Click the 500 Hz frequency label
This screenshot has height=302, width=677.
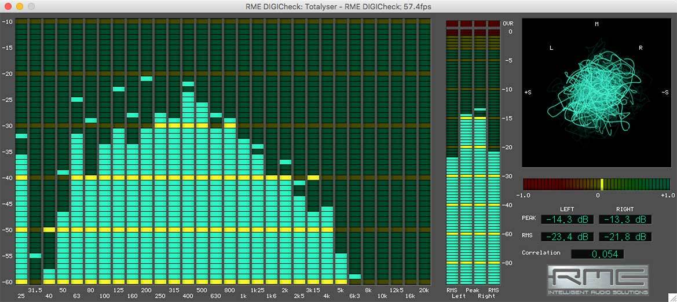202,289
